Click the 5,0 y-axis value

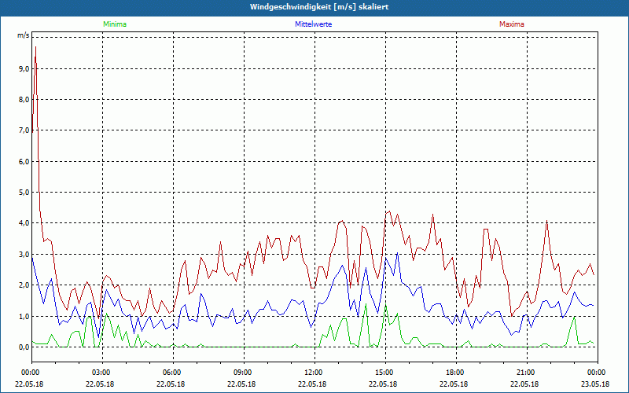[x=24, y=192]
